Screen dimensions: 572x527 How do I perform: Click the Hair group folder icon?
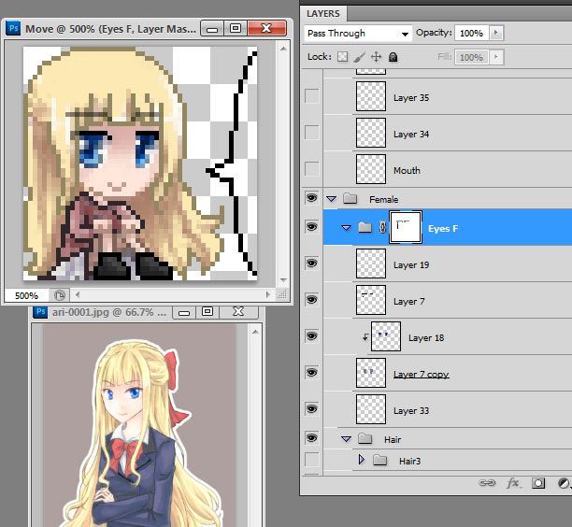coord(365,438)
